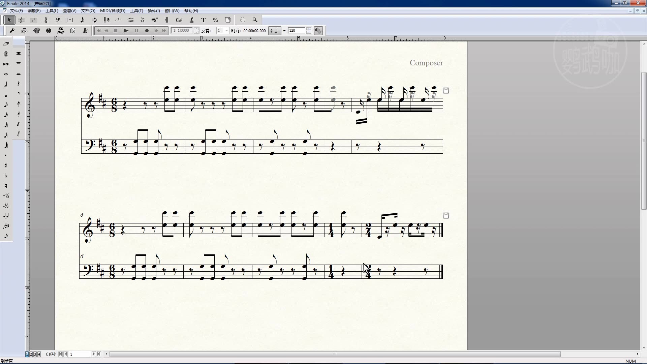Click the Record button

147,31
